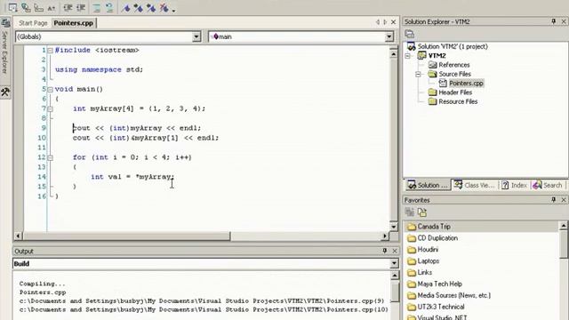Screen dimensions: 569x320
Task: Select the VTM2 project item
Action: 437,56
